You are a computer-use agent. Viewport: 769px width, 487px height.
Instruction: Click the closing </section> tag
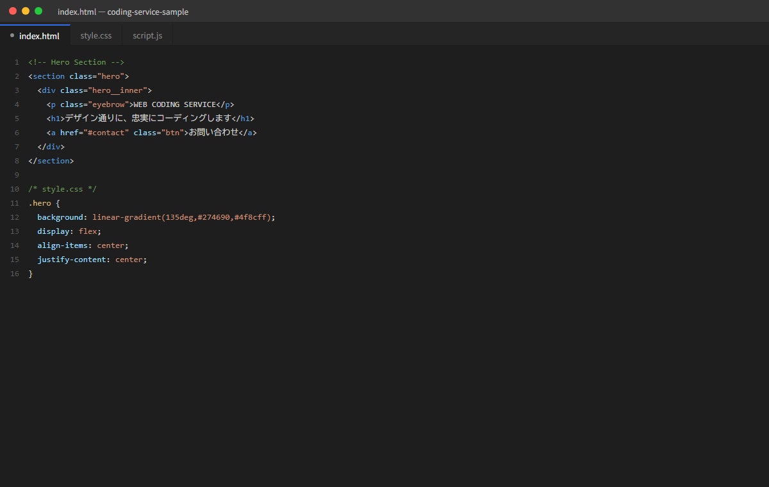pos(51,161)
